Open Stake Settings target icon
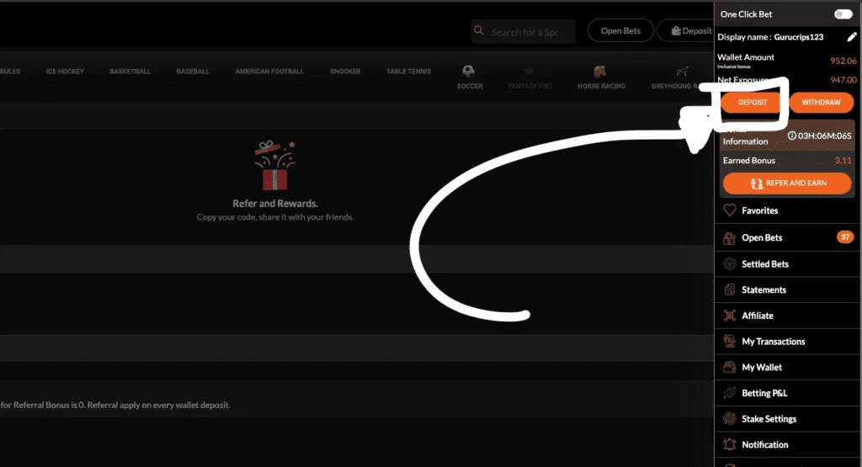862x467 pixels. pos(730,419)
